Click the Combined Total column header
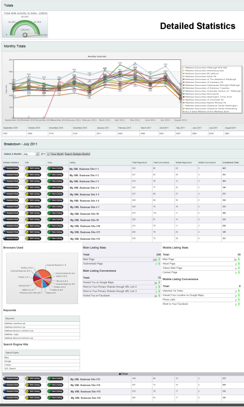Image resolution: width=244 pixels, height=407 pixels. click(229, 162)
